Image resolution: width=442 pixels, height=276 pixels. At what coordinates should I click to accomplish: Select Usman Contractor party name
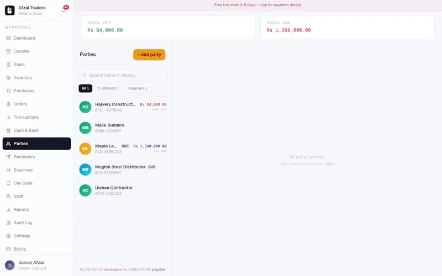tap(114, 188)
